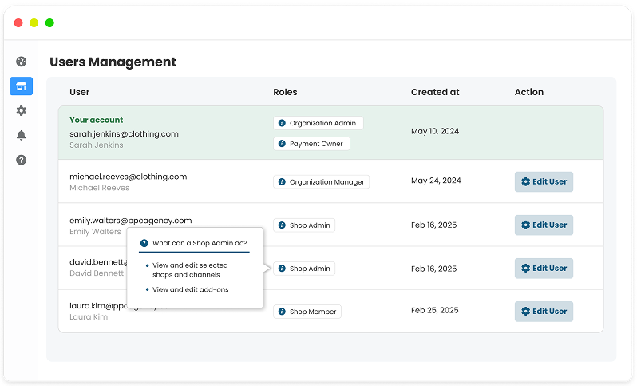
Task: Click Emily Walters' Shop Admin role badge
Action: point(304,225)
